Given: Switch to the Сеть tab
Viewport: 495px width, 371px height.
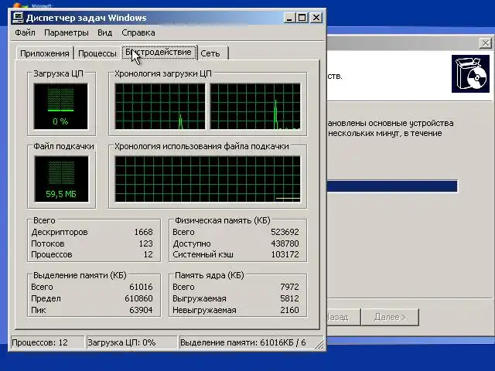Looking at the screenshot, I should pos(210,53).
